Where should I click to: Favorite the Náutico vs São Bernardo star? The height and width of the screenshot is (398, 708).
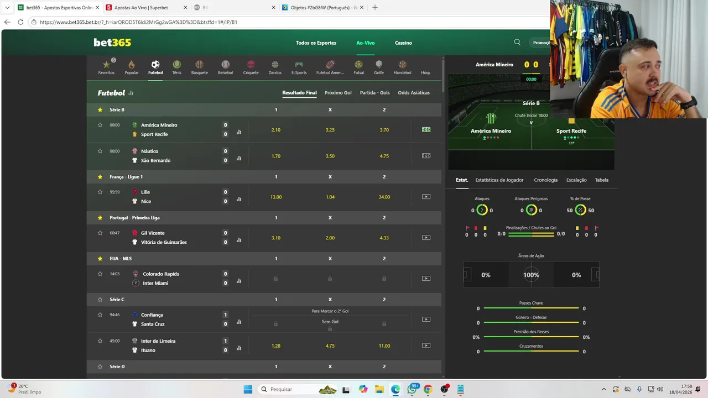coord(100,151)
